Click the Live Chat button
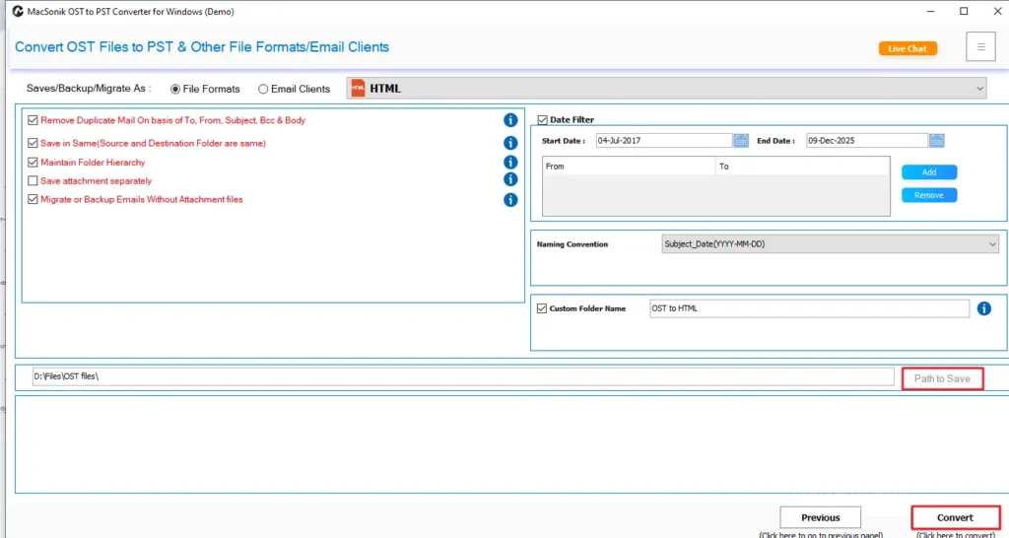This screenshot has height=538, width=1009. (x=908, y=48)
